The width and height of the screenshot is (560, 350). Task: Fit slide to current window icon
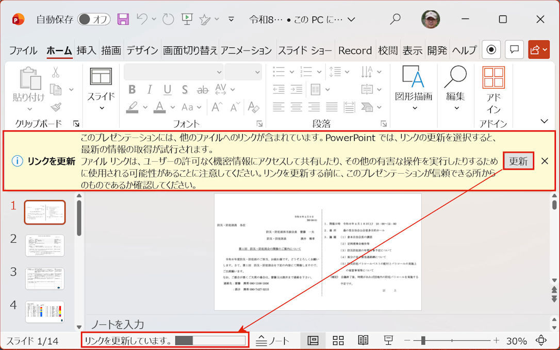coord(541,340)
